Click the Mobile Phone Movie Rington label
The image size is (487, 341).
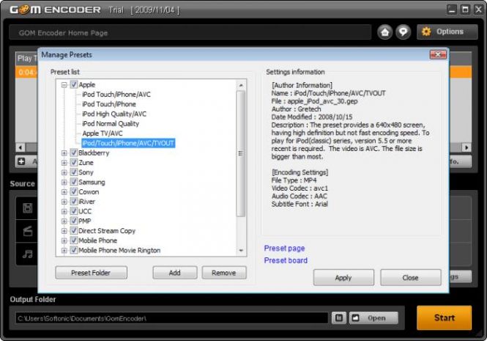pos(119,250)
